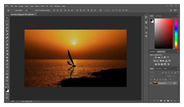Click the rainbow hue slider strip
The width and height of the screenshot is (184, 107).
[x=176, y=34]
